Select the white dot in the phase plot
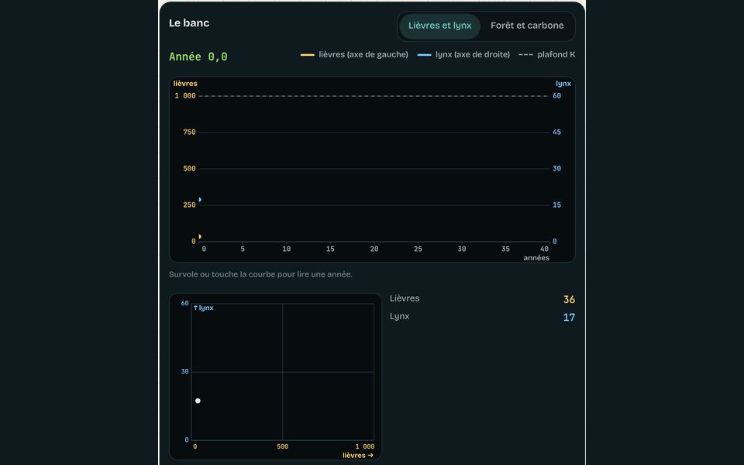The width and height of the screenshot is (744, 465). click(x=198, y=401)
